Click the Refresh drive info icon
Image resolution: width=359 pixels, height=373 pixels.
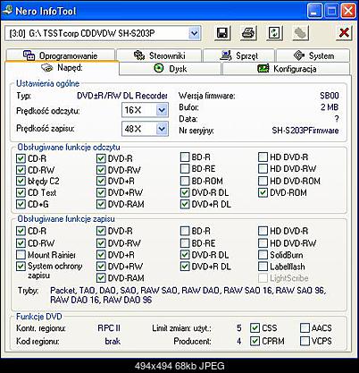coord(274,33)
